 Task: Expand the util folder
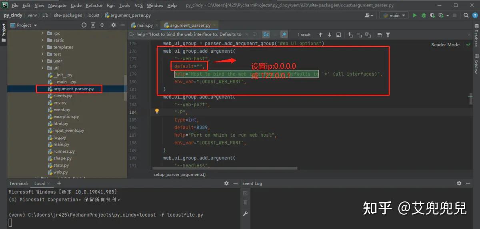click(43, 68)
